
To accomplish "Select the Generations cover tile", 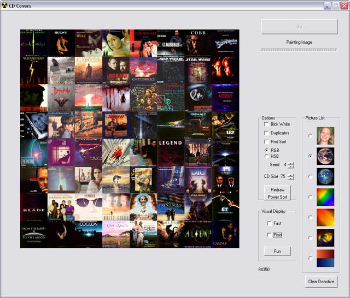I will tap(34, 152).
